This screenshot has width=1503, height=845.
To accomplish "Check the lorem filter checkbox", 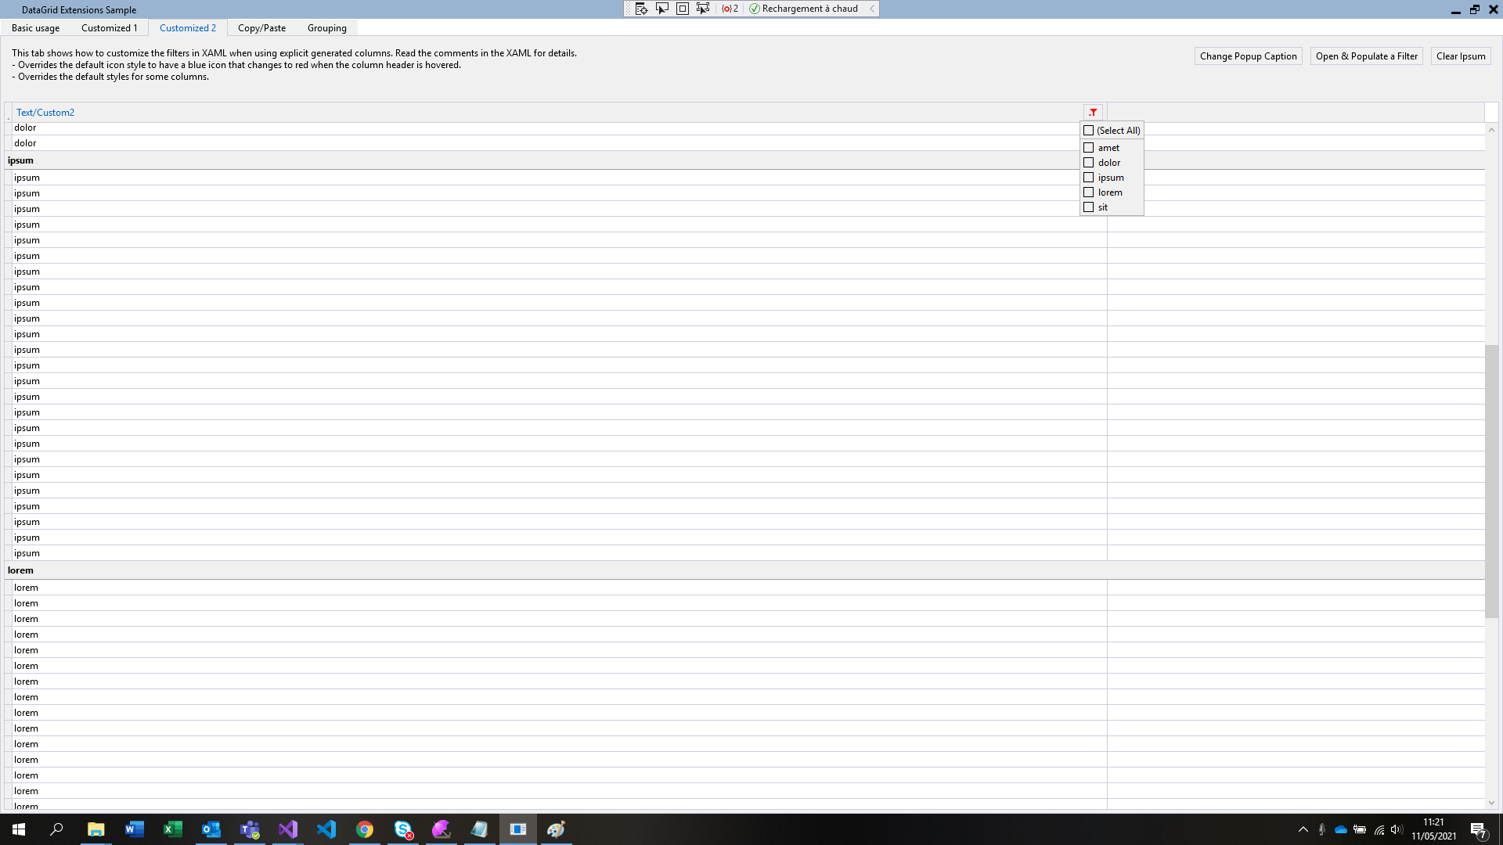I will pos(1088,192).
